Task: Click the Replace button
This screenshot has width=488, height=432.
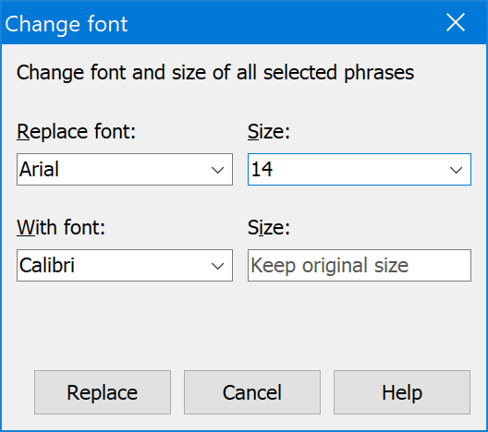Action: (x=103, y=392)
